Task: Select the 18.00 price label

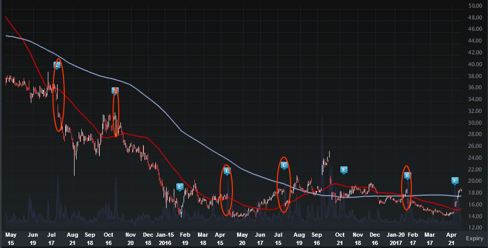Action: coord(475,193)
